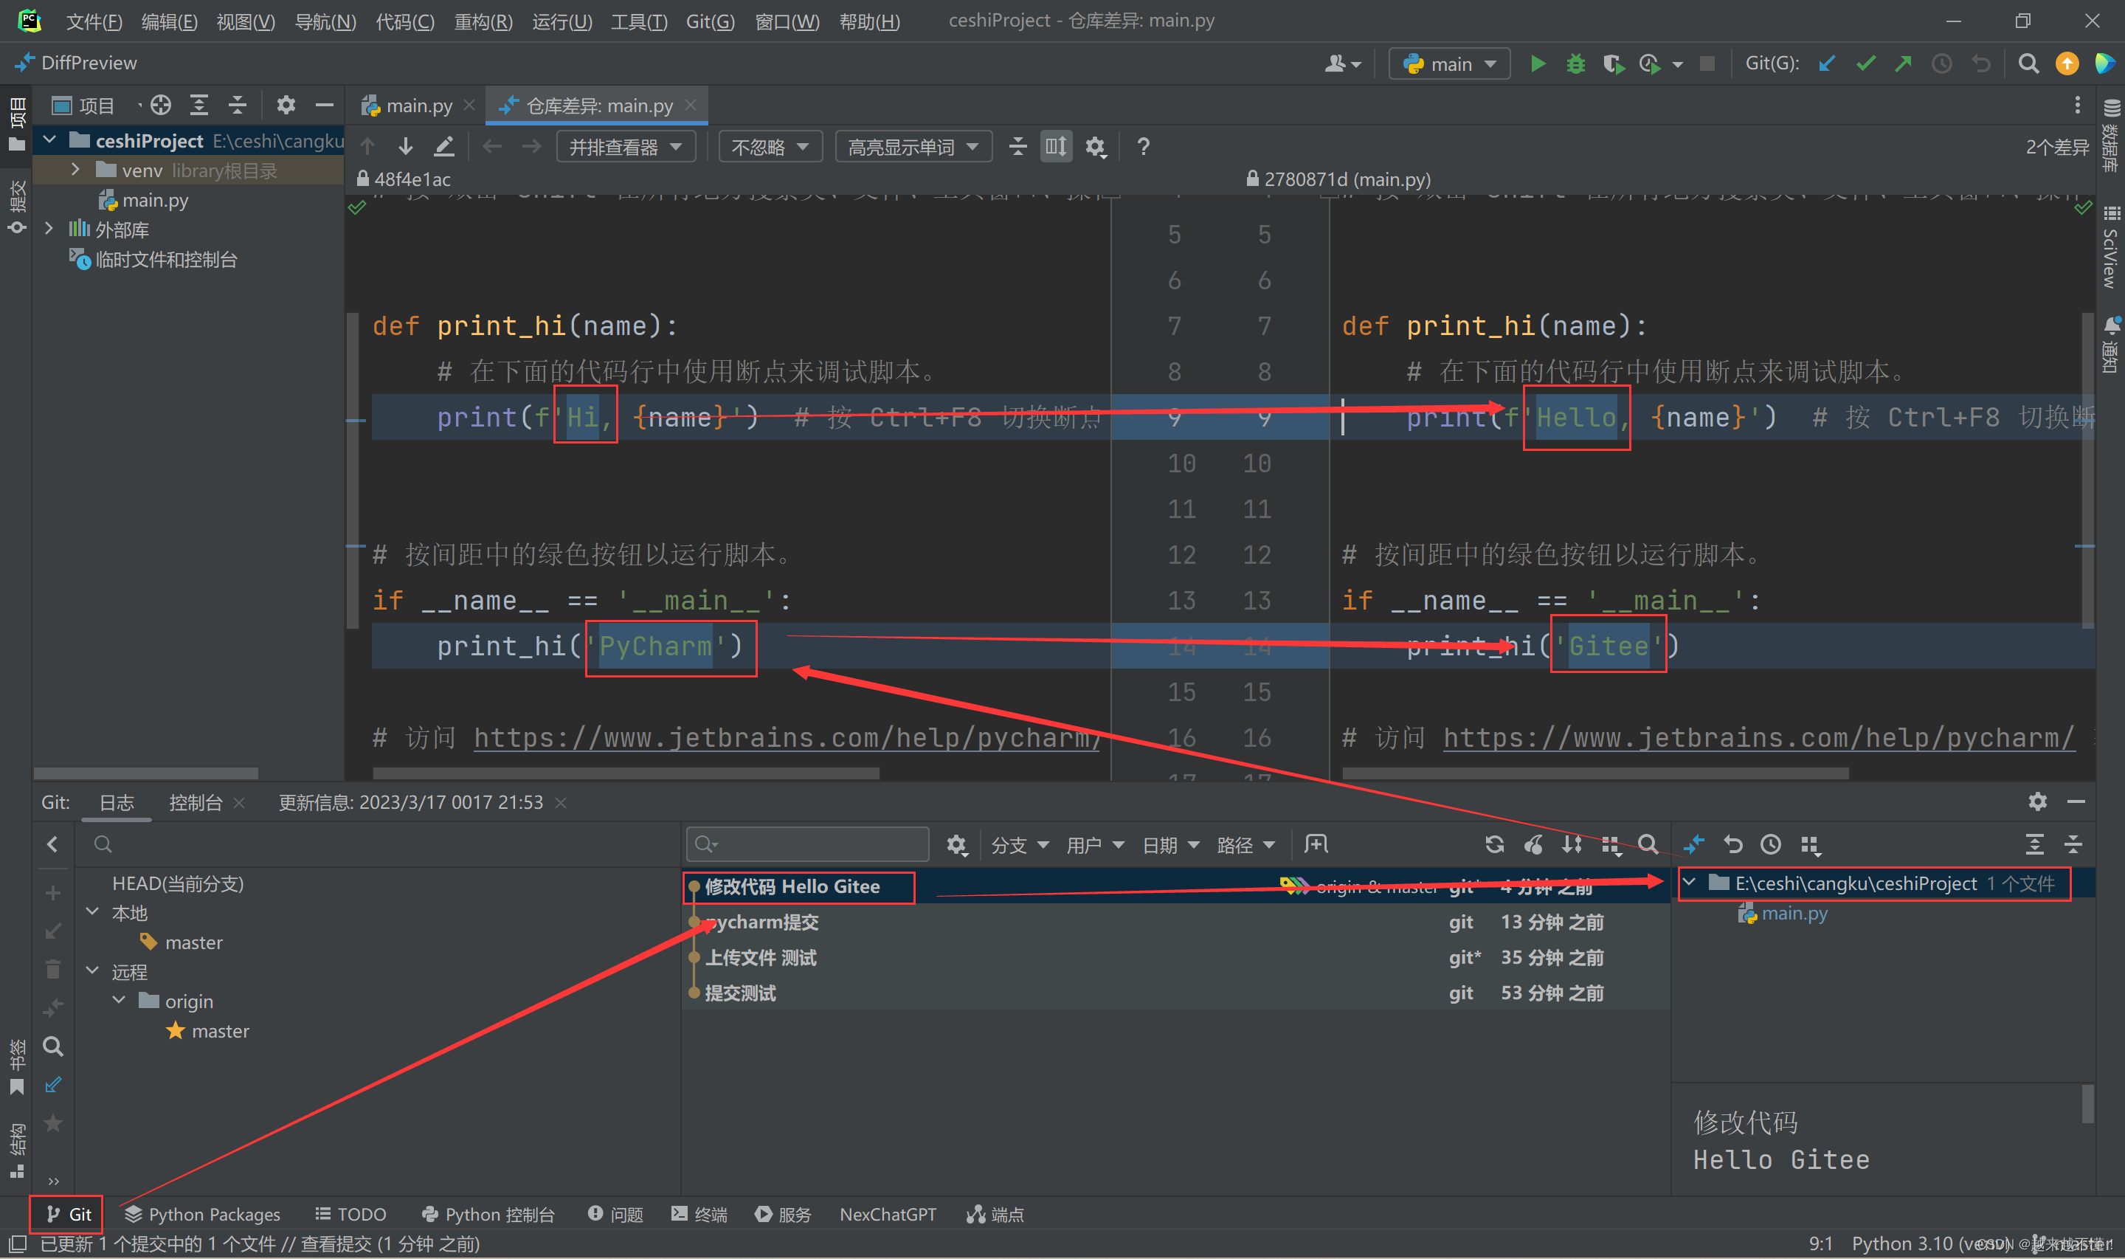
Task: Refresh the Git log
Action: (1495, 844)
